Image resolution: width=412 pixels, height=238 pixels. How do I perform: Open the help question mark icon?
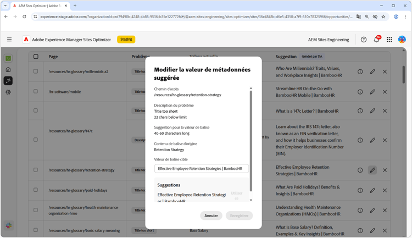[364, 40]
